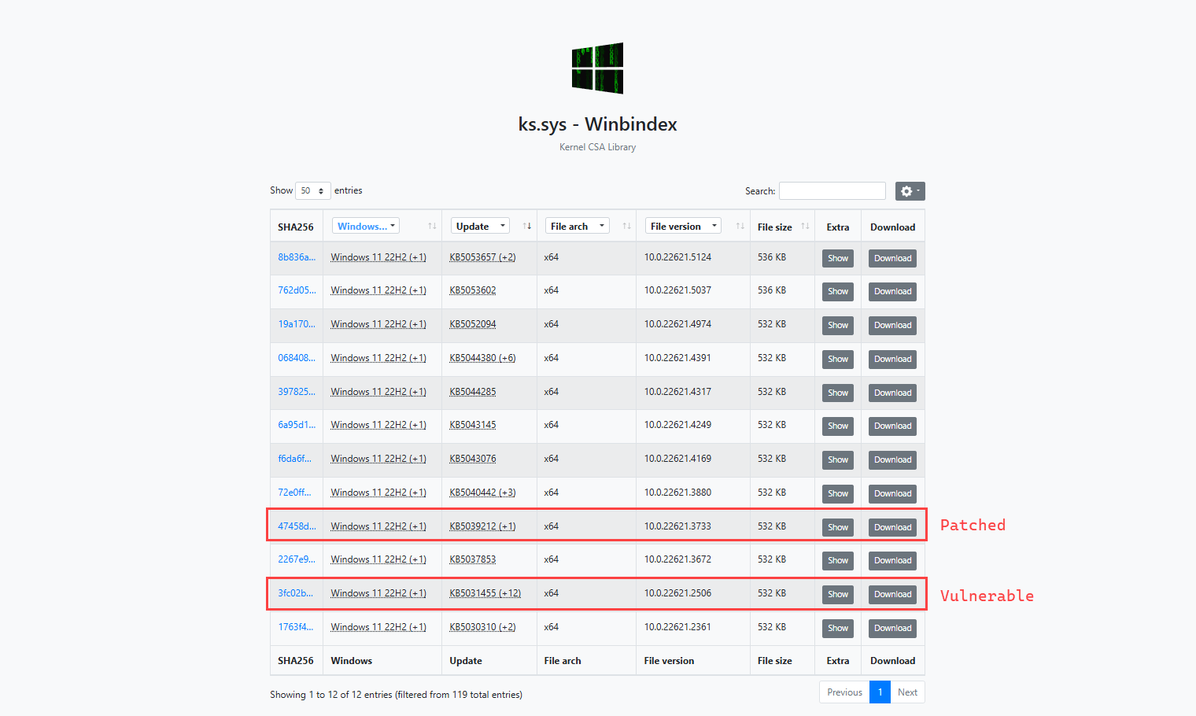Click update KB5052094
This screenshot has height=716, width=1196.
point(473,324)
